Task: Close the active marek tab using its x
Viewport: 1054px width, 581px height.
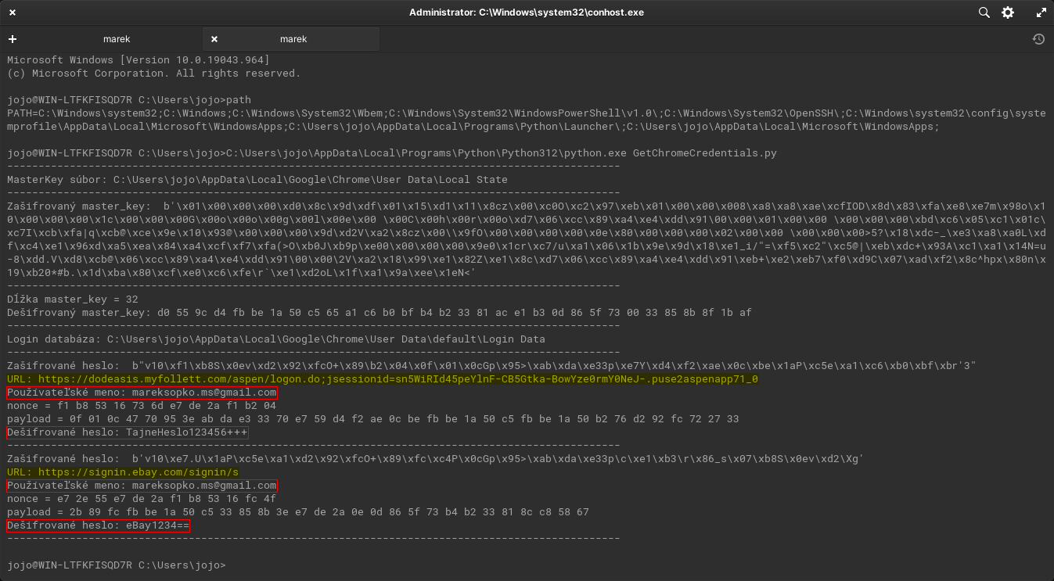Action: [214, 39]
